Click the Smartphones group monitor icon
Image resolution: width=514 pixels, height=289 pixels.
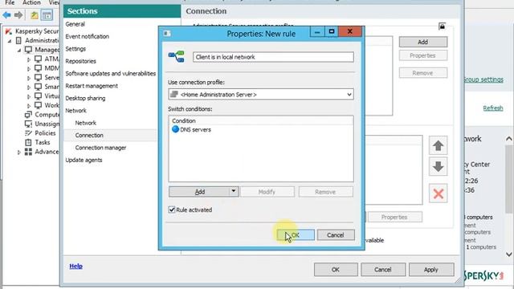[x=38, y=87]
